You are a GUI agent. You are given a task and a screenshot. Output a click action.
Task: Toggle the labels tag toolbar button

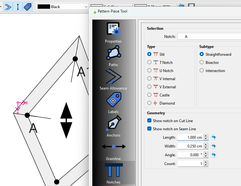pos(28,7)
